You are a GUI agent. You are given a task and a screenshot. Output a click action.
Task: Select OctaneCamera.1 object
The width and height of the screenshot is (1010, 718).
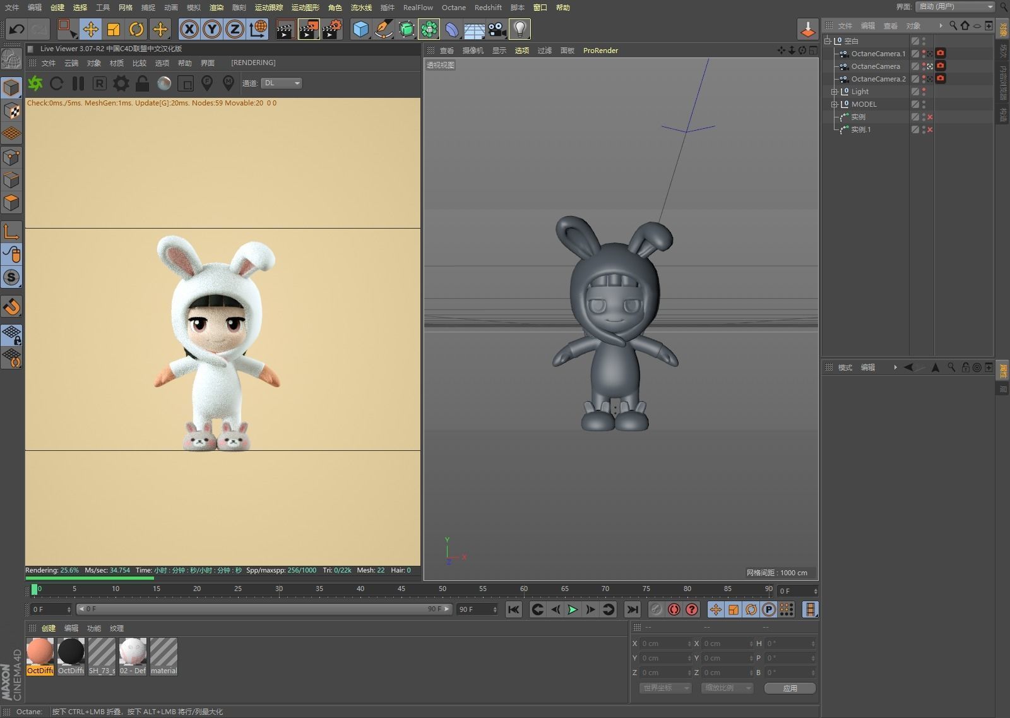click(878, 54)
